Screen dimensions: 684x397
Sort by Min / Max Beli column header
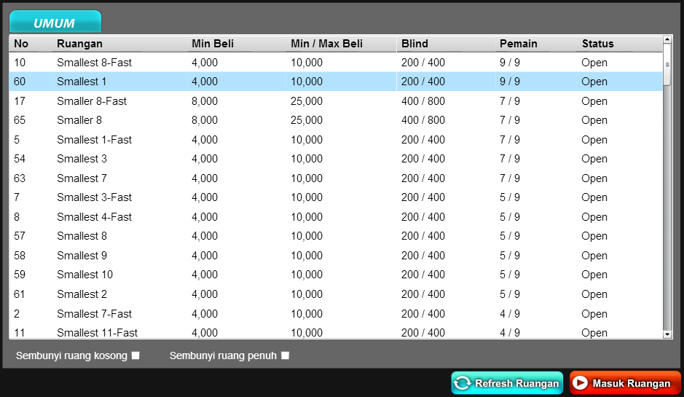(327, 44)
